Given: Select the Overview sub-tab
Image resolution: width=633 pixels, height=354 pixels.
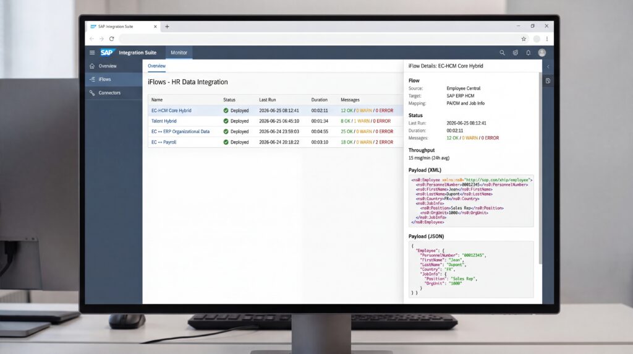Looking at the screenshot, I should [x=156, y=66].
